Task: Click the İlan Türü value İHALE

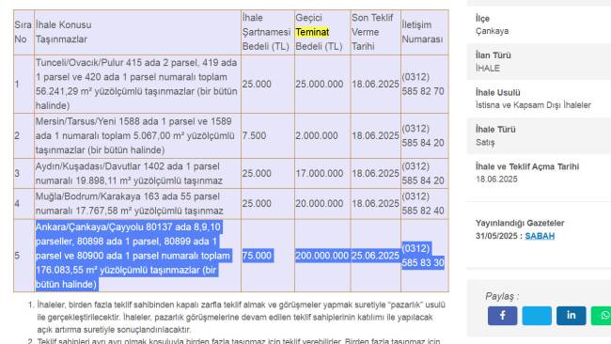Action: coord(488,69)
